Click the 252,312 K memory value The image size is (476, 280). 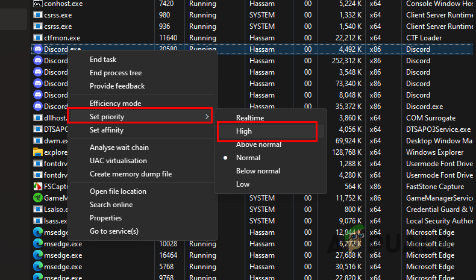pyautogui.click(x=346, y=61)
